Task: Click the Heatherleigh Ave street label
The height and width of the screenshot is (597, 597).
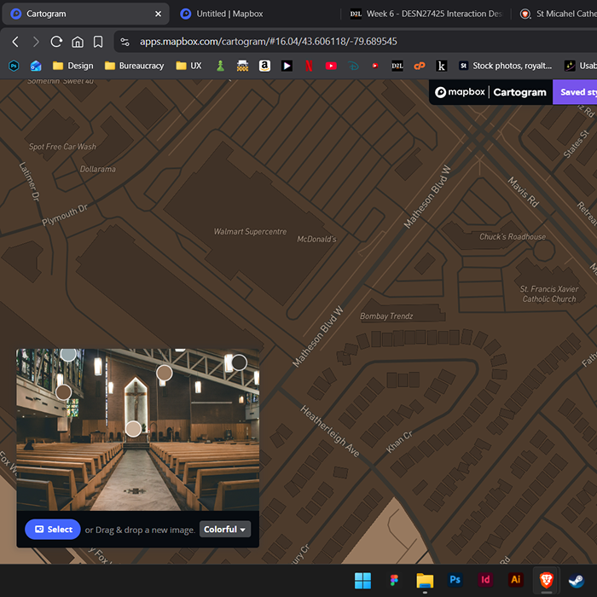Action: click(330, 431)
